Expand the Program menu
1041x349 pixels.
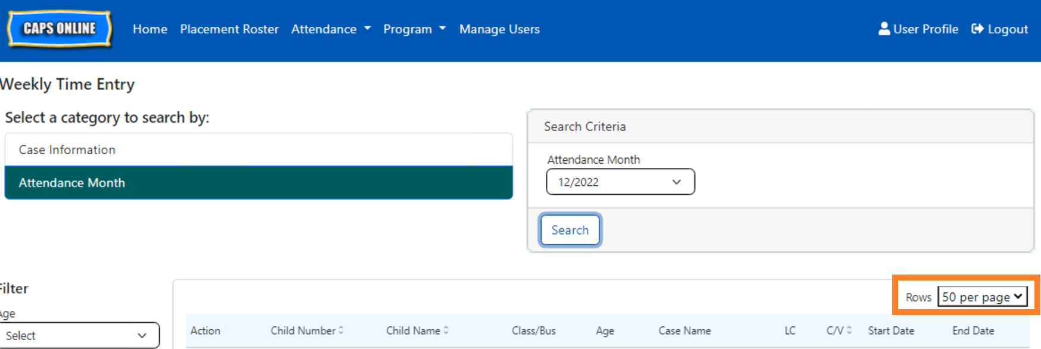414,29
